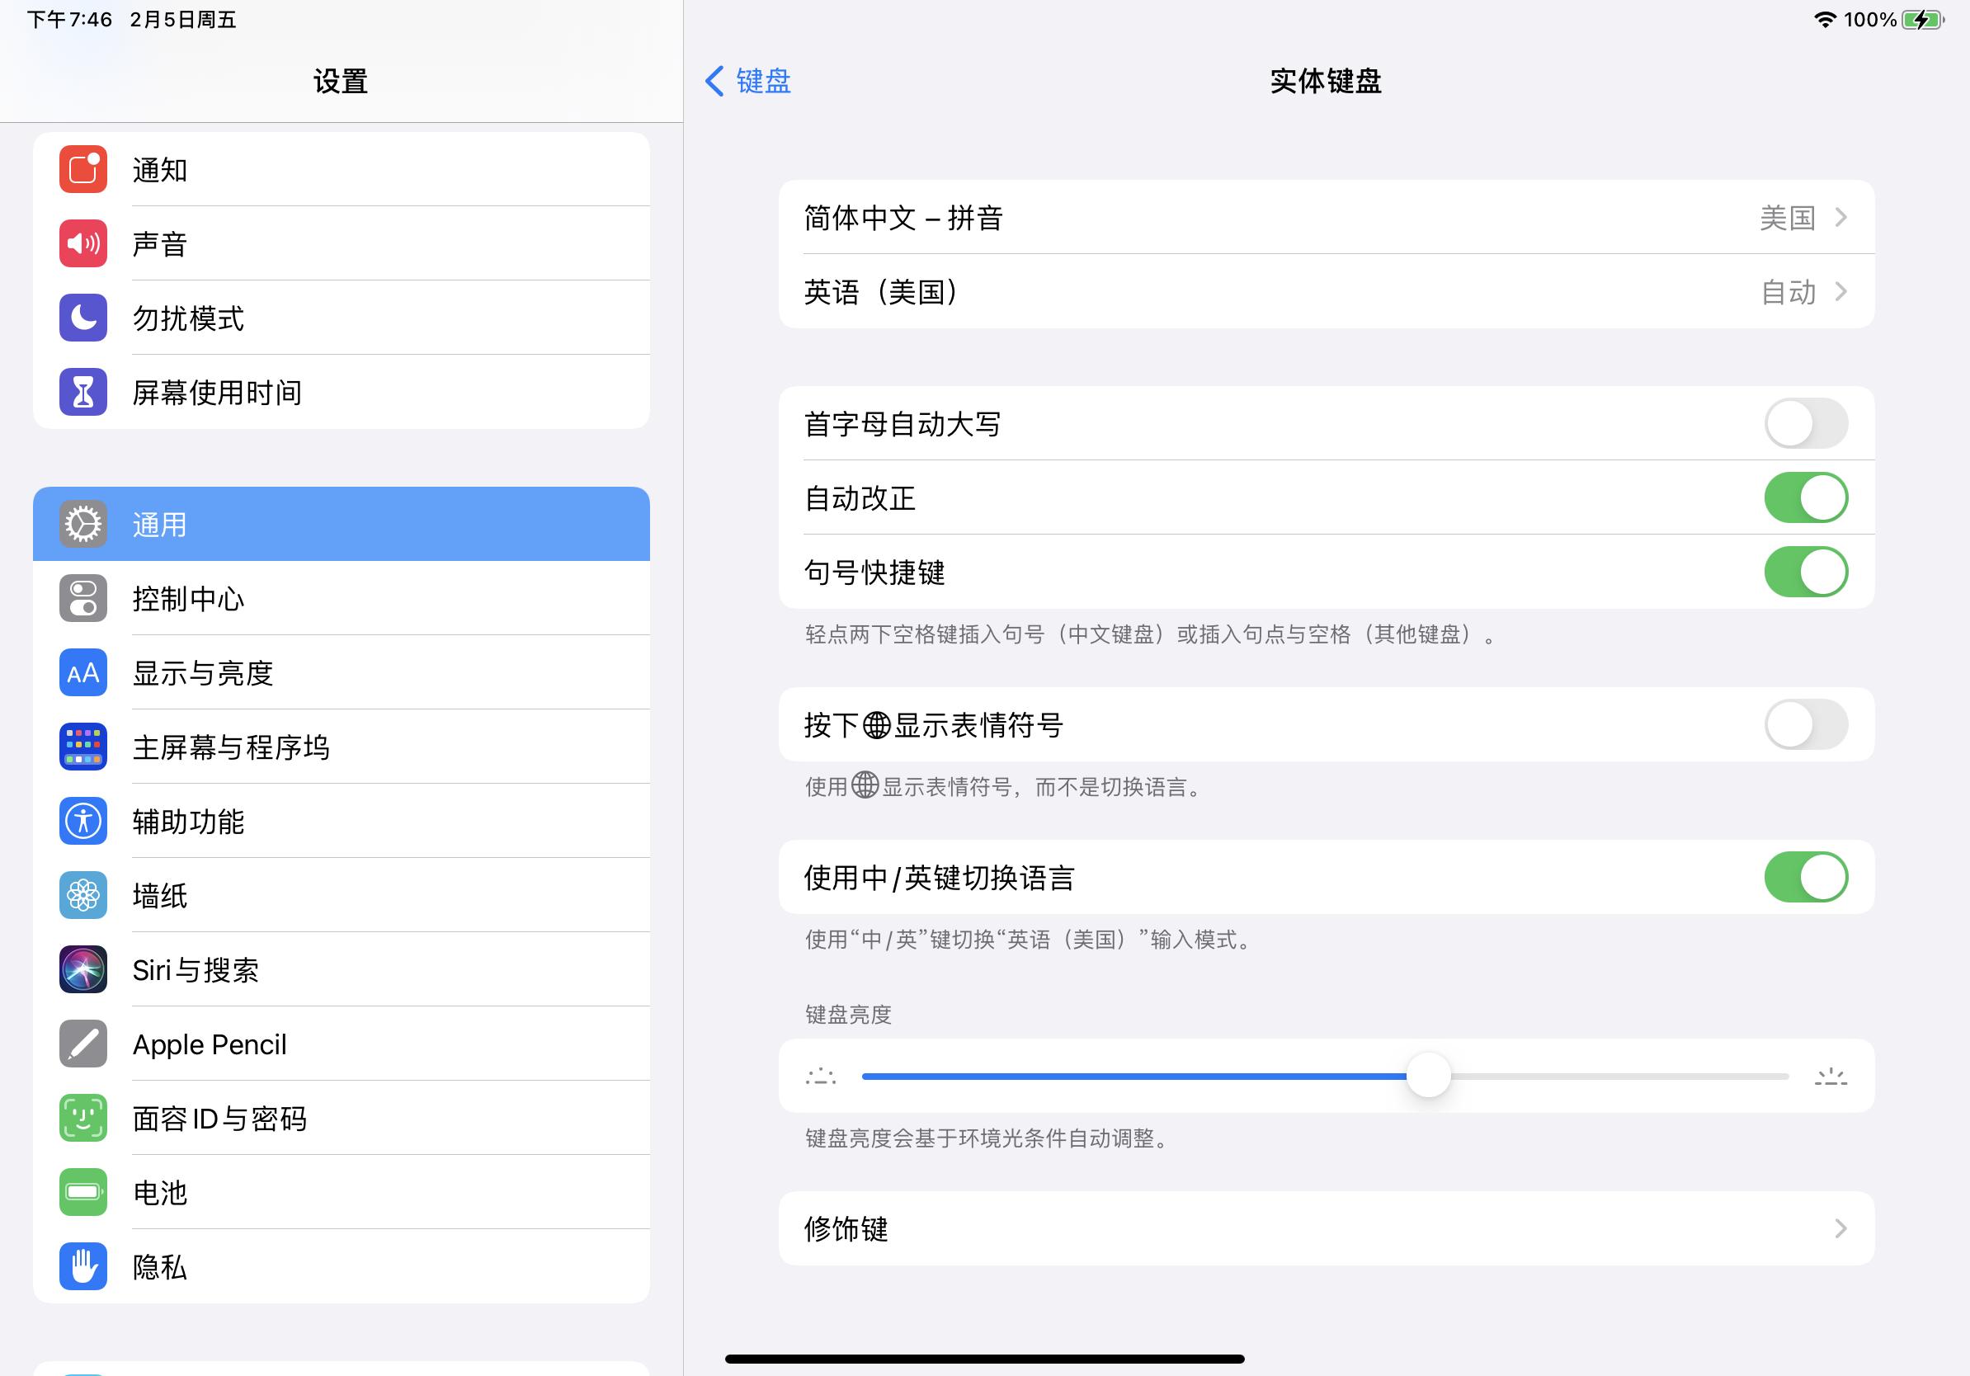The width and height of the screenshot is (1970, 1376).
Task: Open the 屏幕使用时间 hourglass icon
Action: coord(82,392)
